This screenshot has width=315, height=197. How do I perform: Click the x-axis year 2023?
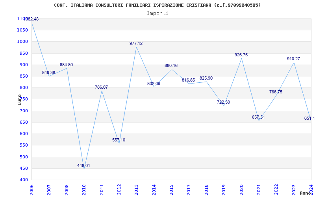(294, 190)
